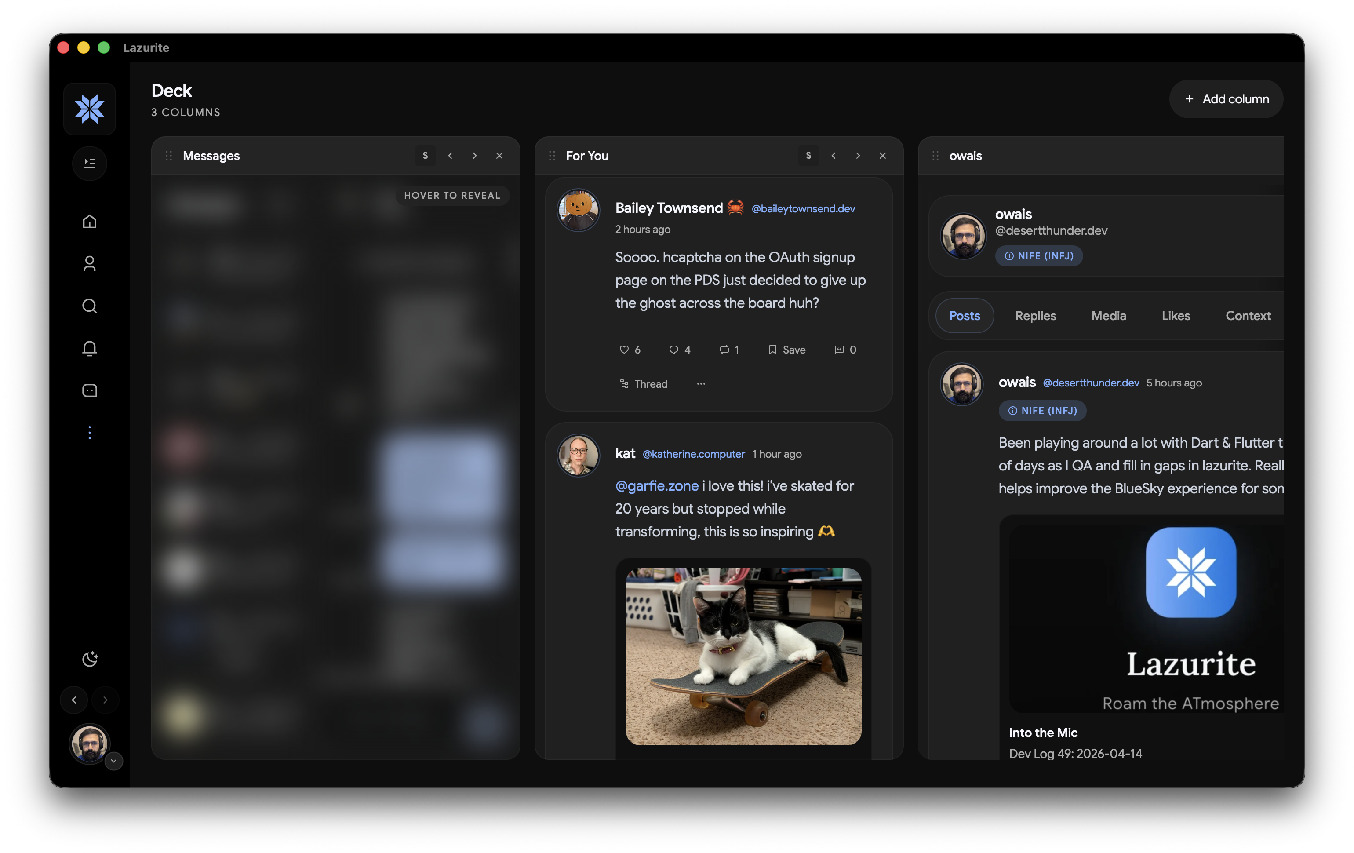1354x853 pixels.
Task: Grab the Messages column drag handle
Action: coord(169,156)
